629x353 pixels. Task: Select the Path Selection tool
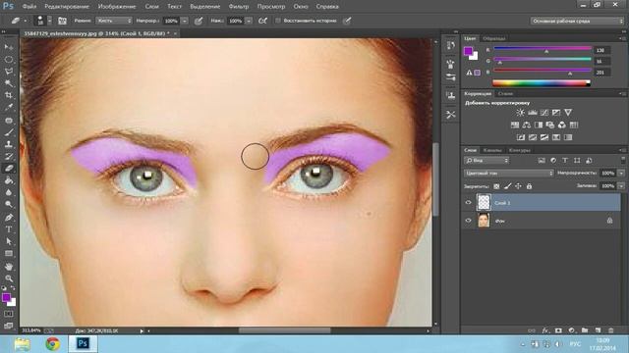point(9,242)
